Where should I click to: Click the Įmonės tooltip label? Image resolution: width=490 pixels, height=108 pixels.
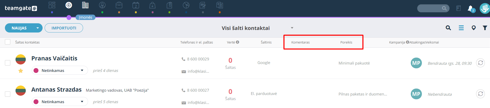coord(85,17)
